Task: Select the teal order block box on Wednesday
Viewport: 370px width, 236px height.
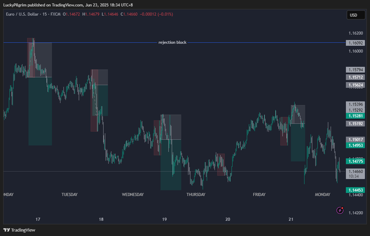Action: pos(171,164)
